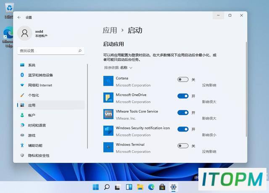Open File Explorer from the taskbar
269x193 pixels.
coord(140,187)
